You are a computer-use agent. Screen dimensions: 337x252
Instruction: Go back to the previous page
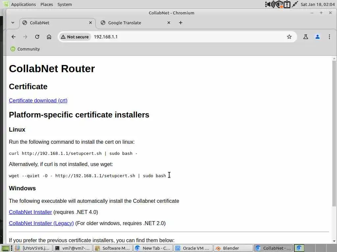point(13,37)
